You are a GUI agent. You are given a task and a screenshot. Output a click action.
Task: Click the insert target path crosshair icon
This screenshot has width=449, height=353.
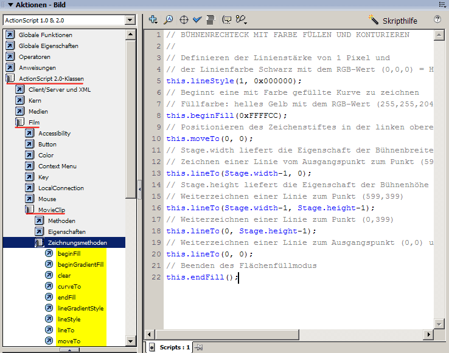pos(184,19)
